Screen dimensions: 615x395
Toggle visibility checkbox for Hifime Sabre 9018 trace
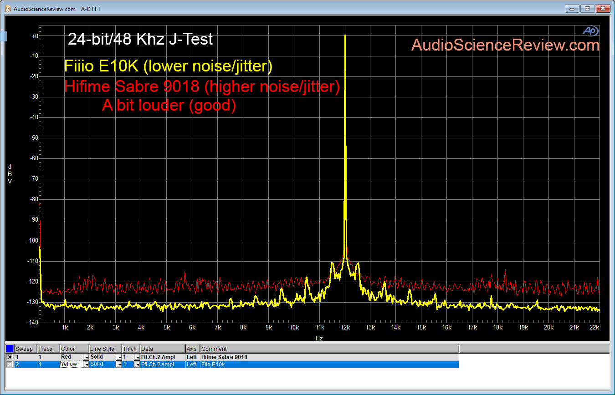coord(10,357)
